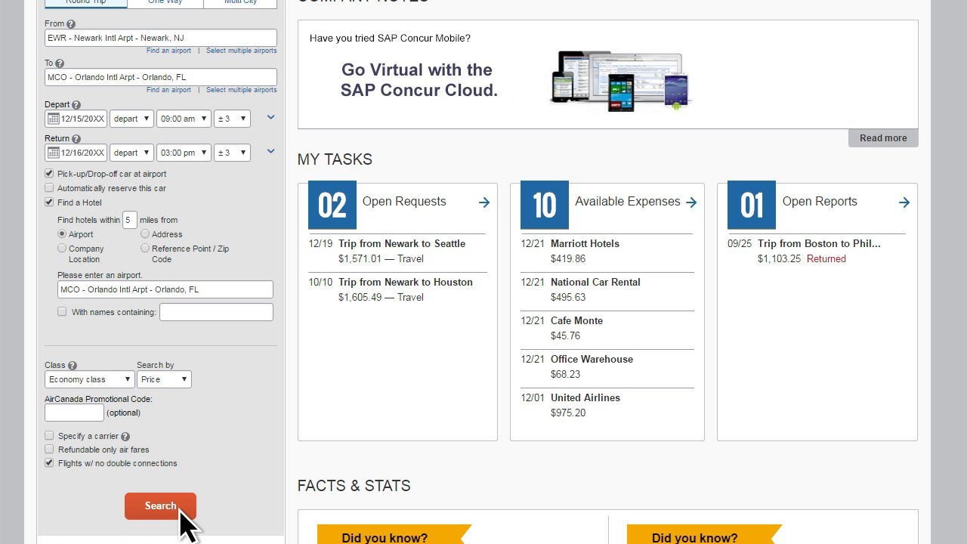Click the To airport input field

(x=161, y=77)
